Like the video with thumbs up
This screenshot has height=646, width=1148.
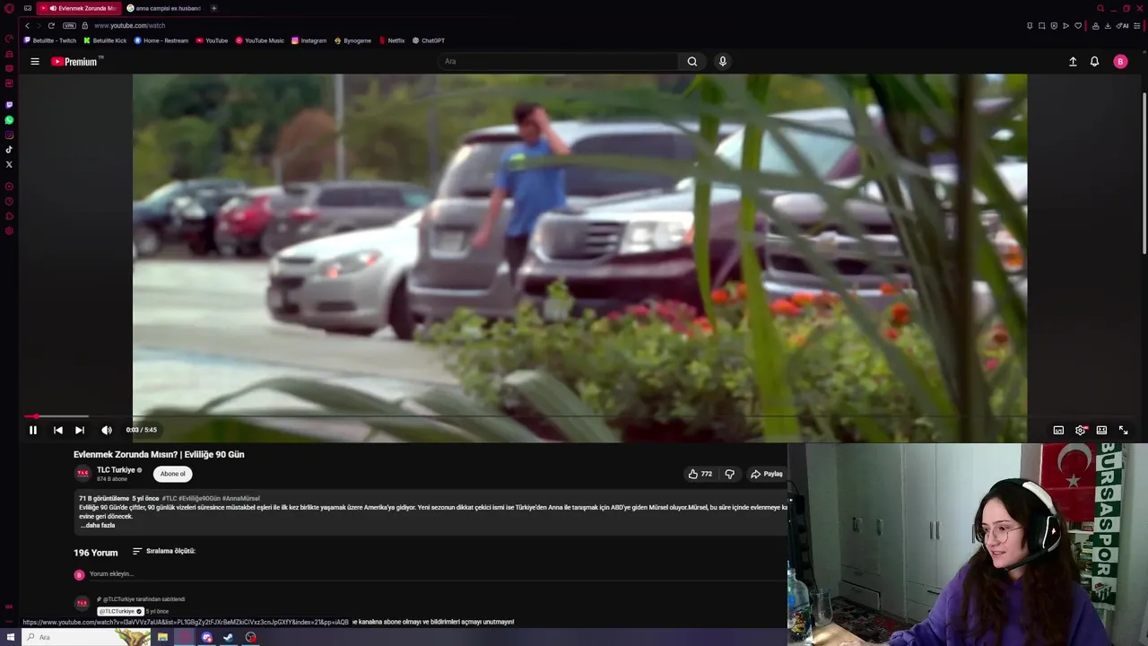pyautogui.click(x=700, y=474)
